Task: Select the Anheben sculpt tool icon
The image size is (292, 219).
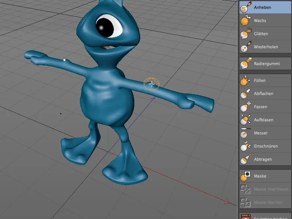Action: pos(246,7)
